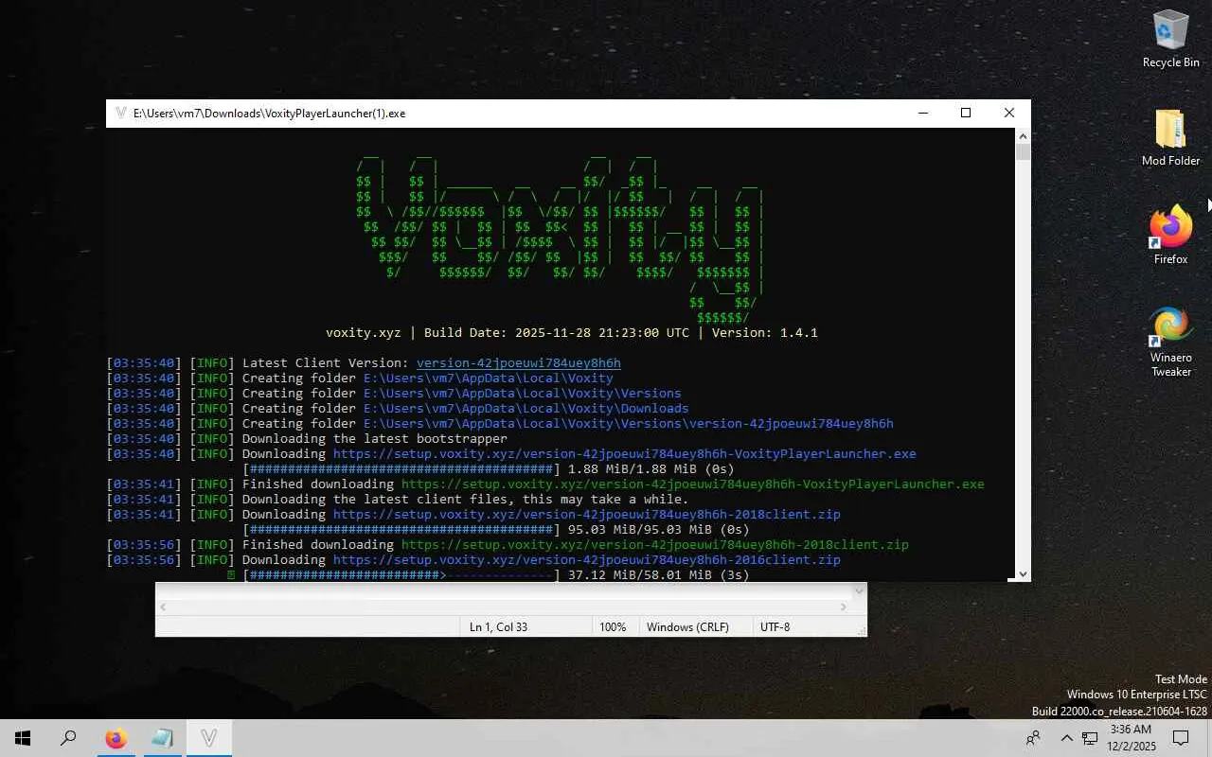Open the Action Center notifications icon
Screen dimensions: 1212x757
point(1181,738)
